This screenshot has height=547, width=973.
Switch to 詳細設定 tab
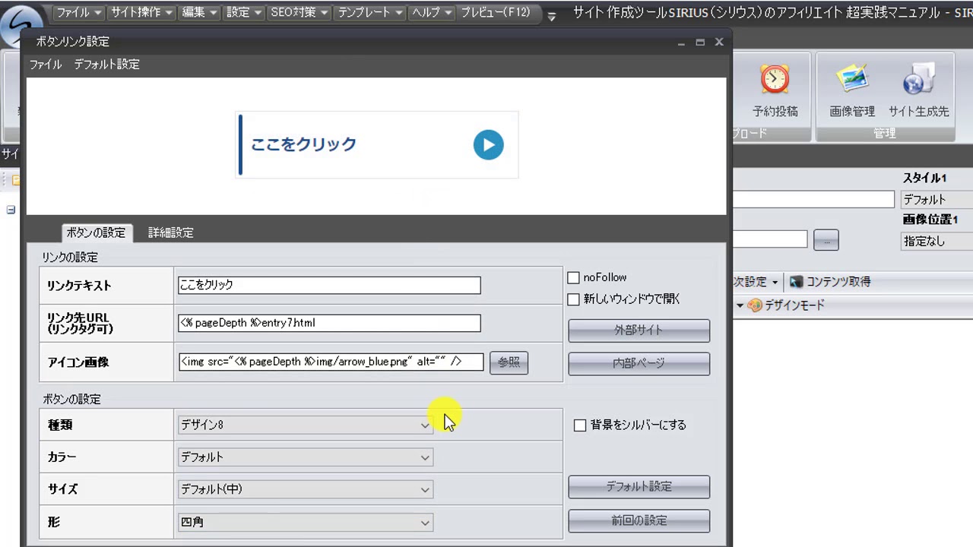170,232
